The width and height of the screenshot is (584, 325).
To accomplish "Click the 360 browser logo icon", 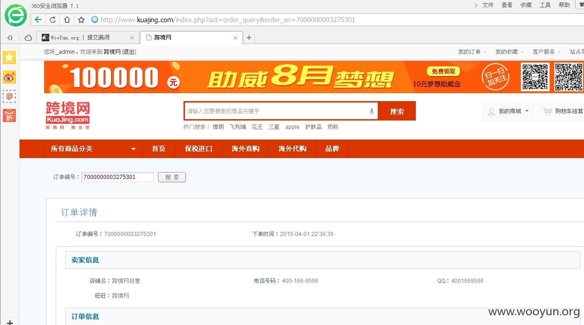I will (x=16, y=15).
